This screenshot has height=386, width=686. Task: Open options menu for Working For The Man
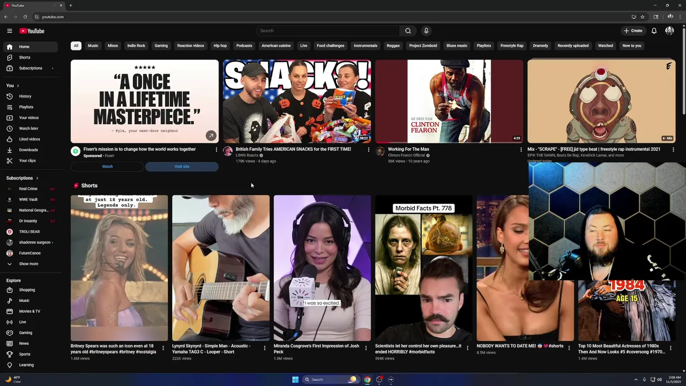click(x=520, y=150)
